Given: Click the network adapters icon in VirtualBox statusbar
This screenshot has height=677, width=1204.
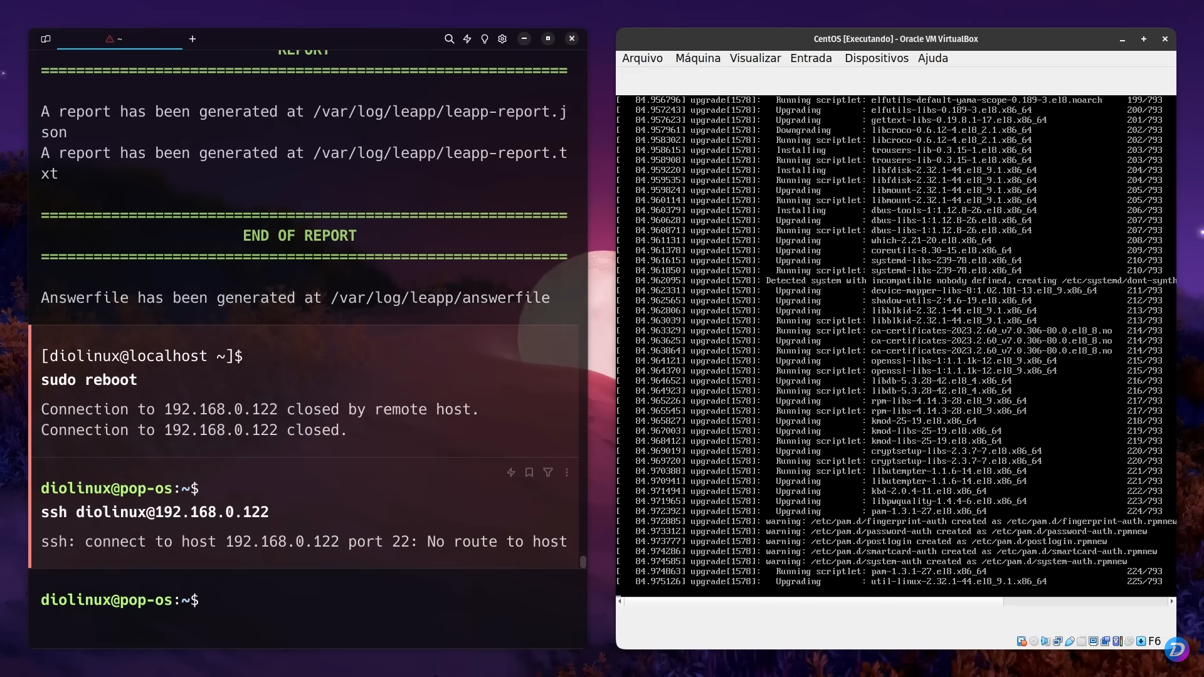Looking at the screenshot, I should [1057, 641].
